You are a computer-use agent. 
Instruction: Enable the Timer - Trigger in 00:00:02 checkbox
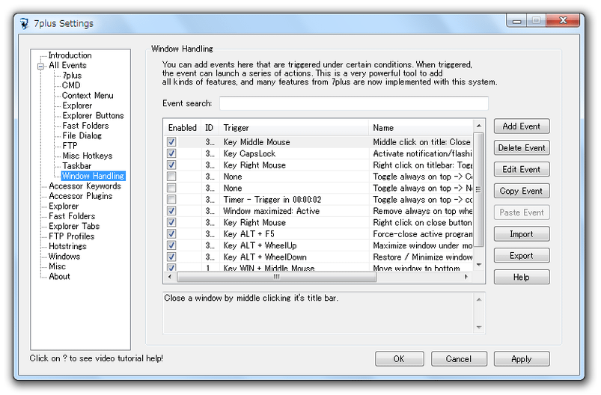point(171,200)
